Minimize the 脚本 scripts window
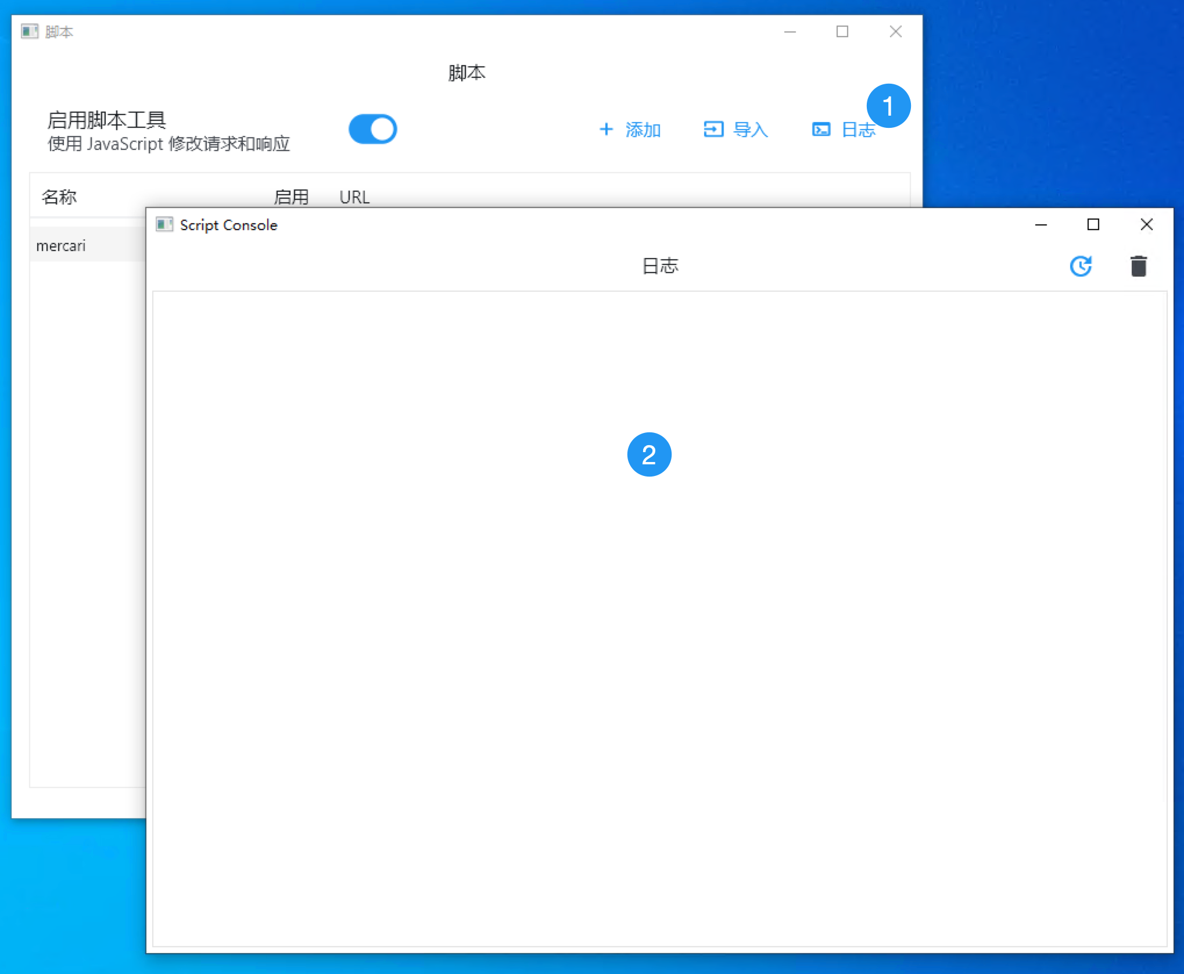 [x=790, y=31]
